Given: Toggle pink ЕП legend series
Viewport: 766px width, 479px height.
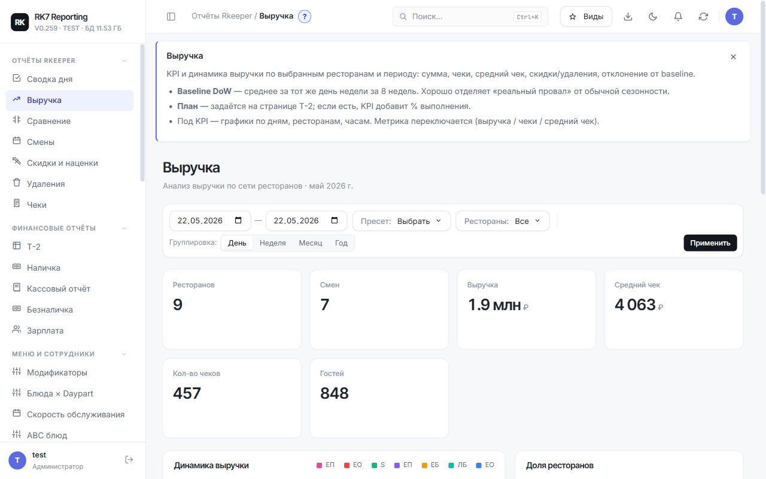Looking at the screenshot, I should [x=325, y=465].
